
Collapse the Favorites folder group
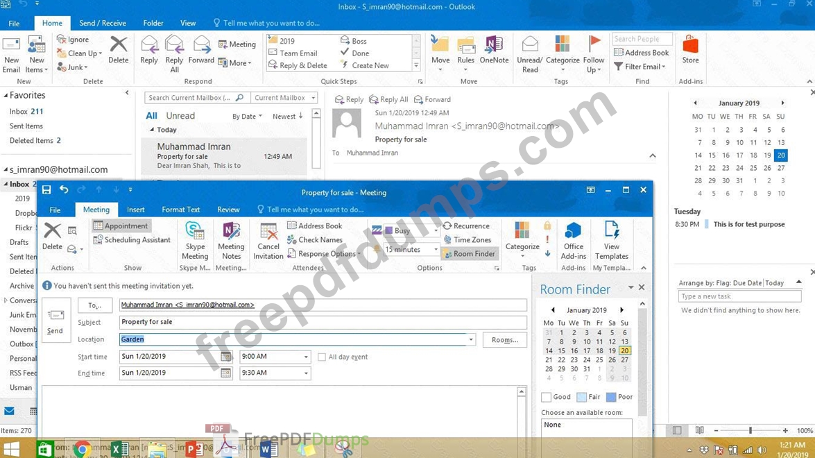6,95
